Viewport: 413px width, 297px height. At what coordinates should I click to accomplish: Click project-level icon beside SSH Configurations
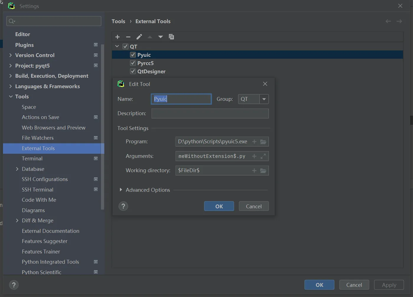click(x=96, y=179)
